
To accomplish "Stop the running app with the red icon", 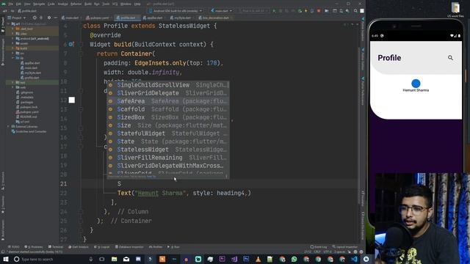I will tap(319, 11).
